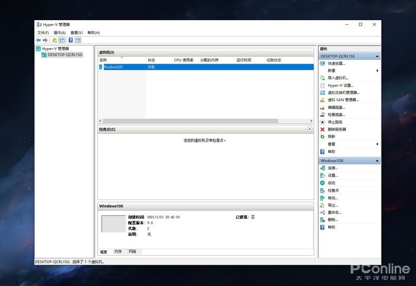The image size is (416, 286).
Task: Click the VM list scrollbar left arrow
Action: click(x=100, y=121)
